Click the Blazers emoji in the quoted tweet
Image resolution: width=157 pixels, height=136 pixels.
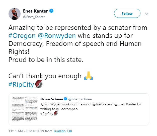[x=55, y=113]
